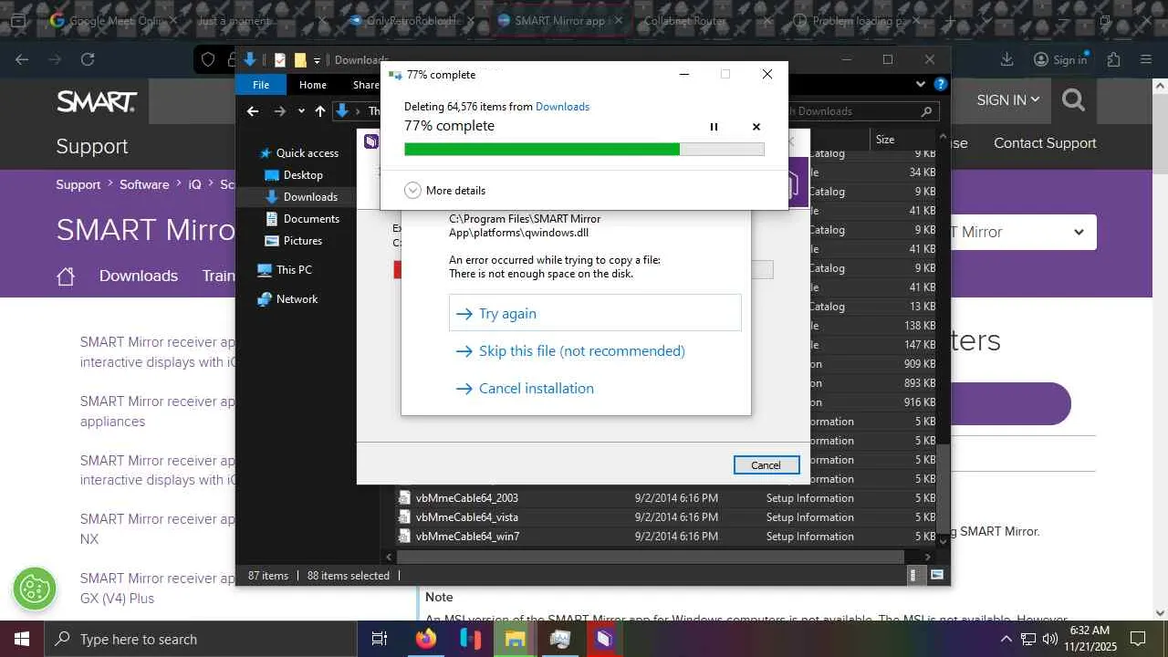Select This PC in navigation pane
Viewport: 1168px width, 657px height.
tap(285, 270)
